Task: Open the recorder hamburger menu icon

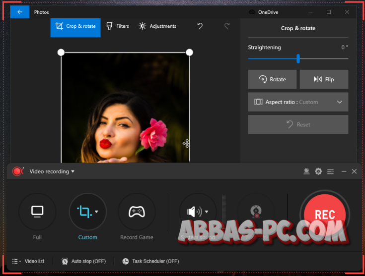Action: click(x=330, y=171)
